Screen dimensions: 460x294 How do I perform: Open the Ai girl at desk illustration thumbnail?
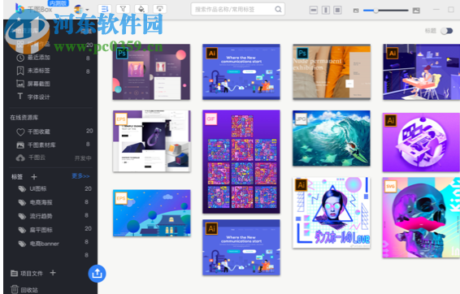[421, 71]
